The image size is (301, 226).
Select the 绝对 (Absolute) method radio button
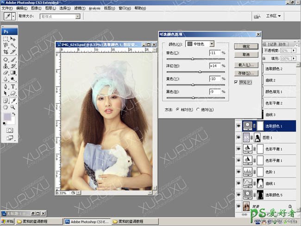(198, 110)
